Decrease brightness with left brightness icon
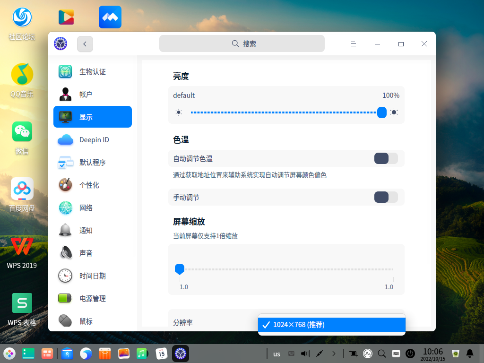484x363 pixels. [x=178, y=112]
